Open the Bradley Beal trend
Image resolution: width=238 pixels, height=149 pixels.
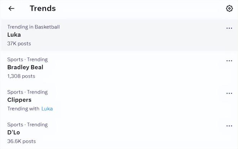(x=25, y=67)
